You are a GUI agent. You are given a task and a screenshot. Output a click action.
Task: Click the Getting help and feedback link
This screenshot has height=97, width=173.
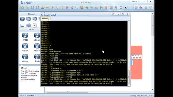point(141,95)
